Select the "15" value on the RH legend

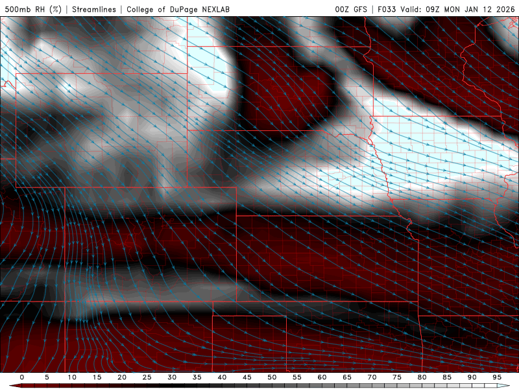click(x=97, y=377)
